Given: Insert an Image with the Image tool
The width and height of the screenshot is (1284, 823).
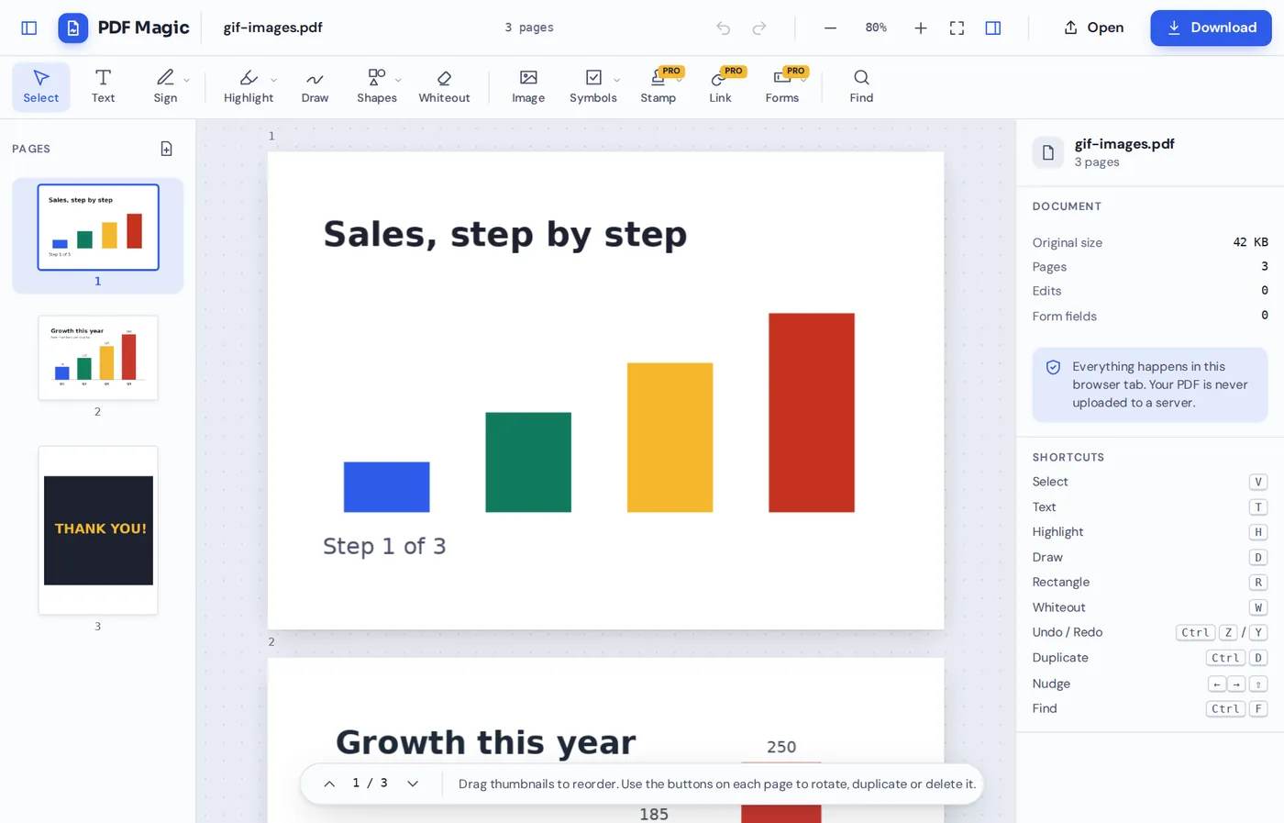Looking at the screenshot, I should click(528, 86).
